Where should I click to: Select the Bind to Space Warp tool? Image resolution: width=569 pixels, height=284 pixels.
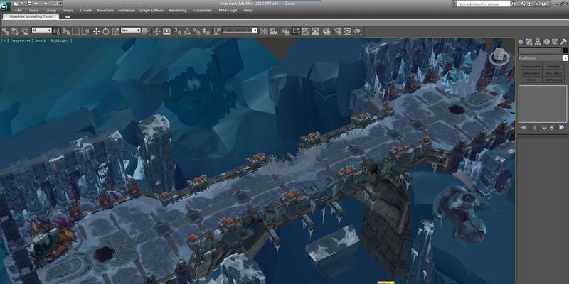pyautogui.click(x=25, y=31)
